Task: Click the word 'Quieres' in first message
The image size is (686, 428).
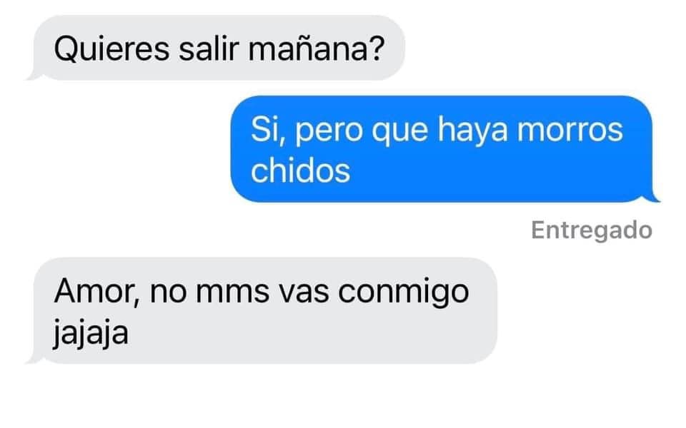Action: click(x=111, y=49)
